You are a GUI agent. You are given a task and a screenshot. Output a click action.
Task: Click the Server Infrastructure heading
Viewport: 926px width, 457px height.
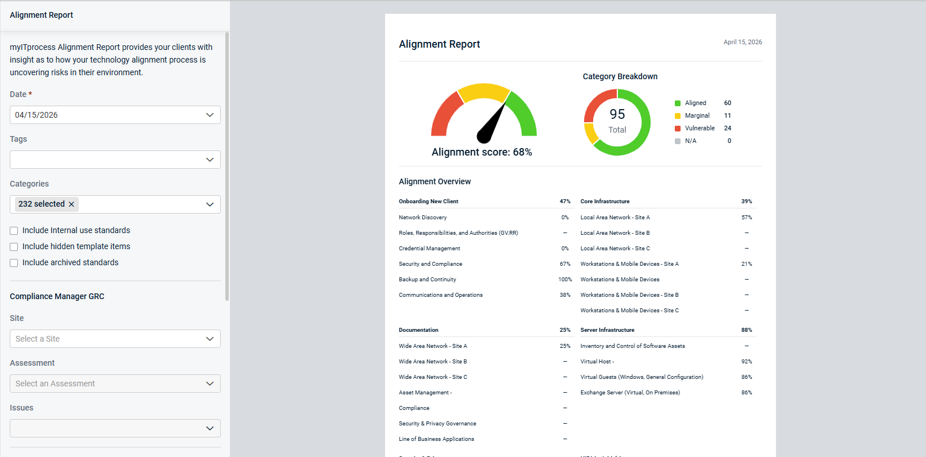[x=608, y=330]
